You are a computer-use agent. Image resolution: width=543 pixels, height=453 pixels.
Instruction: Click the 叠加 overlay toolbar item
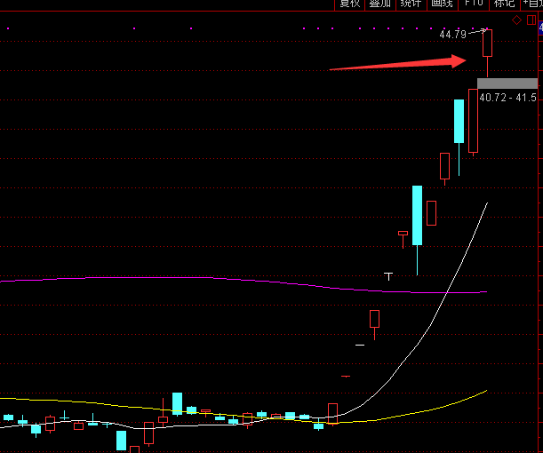tap(380, 4)
